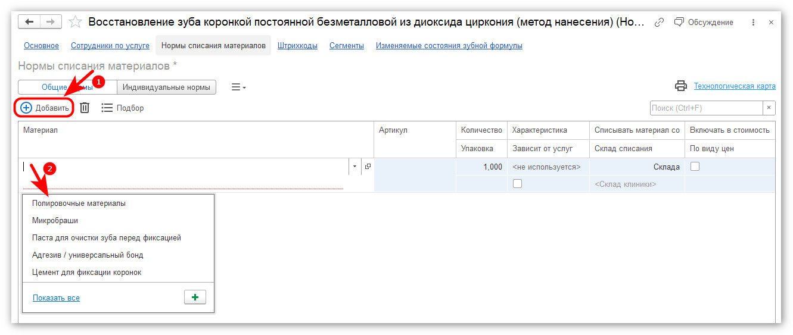Toggle the Включать в стоимость checkbox
The image size is (793, 335).
(695, 167)
